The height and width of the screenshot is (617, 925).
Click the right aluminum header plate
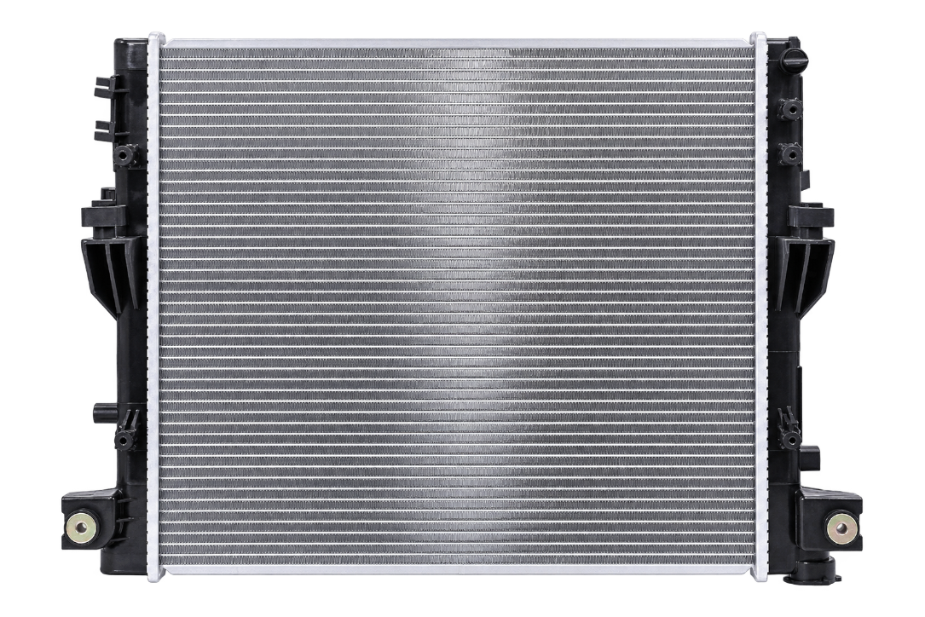pos(760,307)
